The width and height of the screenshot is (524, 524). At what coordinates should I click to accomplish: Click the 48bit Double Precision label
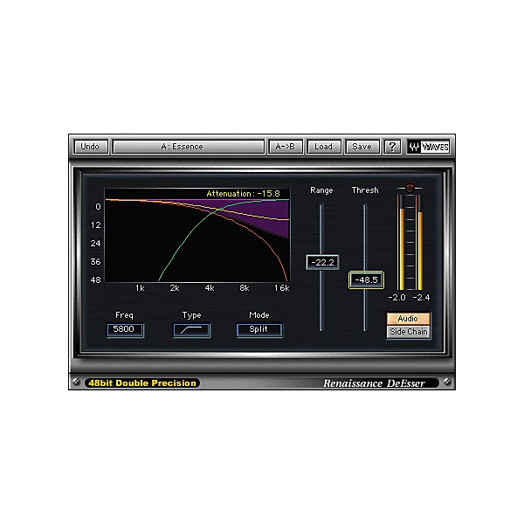142,383
